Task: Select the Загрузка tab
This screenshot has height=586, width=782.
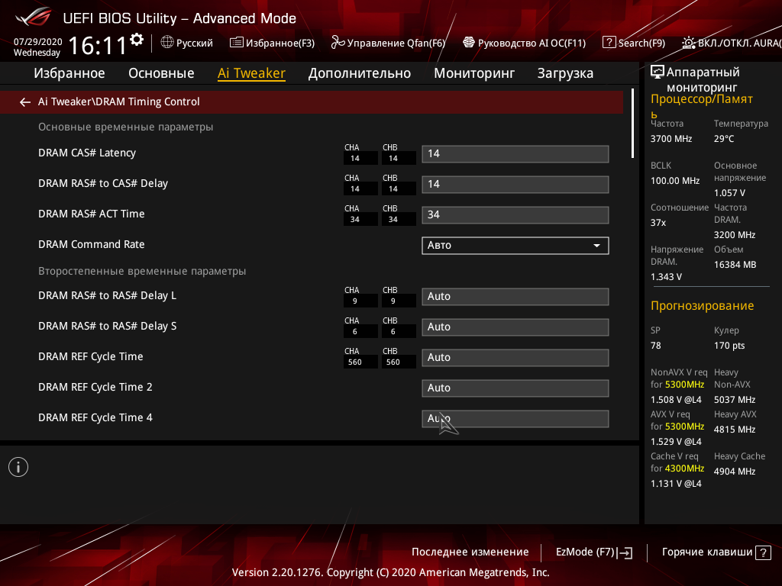Action: pyautogui.click(x=565, y=73)
